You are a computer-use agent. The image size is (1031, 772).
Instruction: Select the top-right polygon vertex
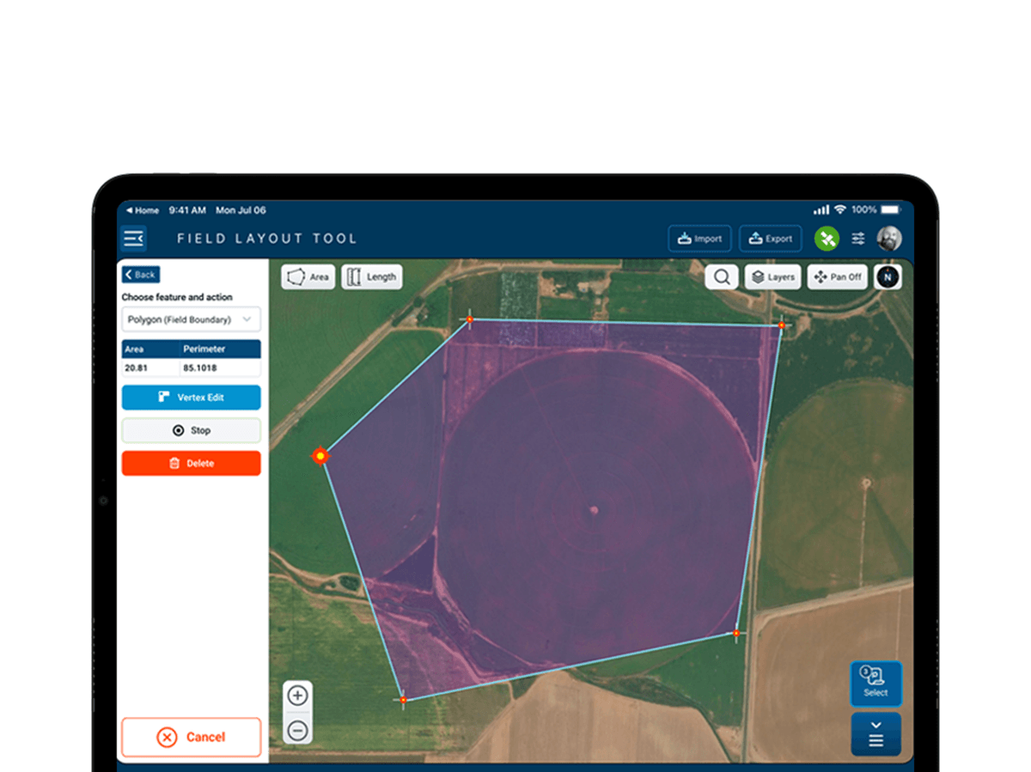tap(781, 325)
